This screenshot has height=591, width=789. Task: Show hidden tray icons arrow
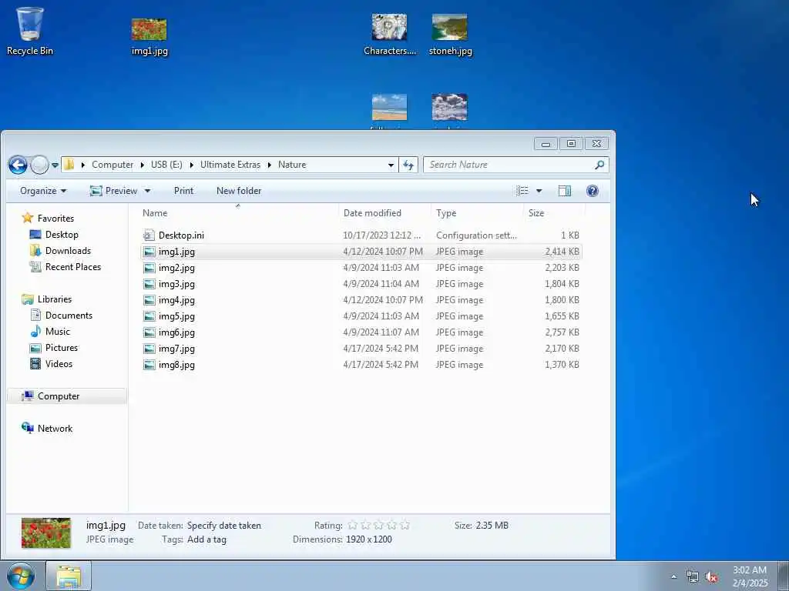pyautogui.click(x=673, y=576)
